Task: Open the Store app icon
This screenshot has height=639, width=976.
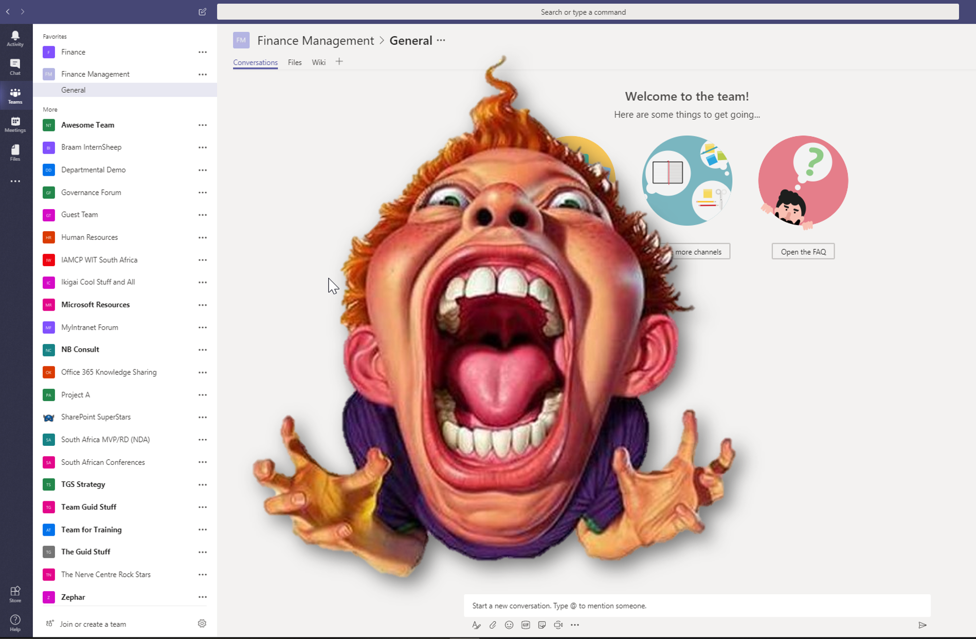Action: pyautogui.click(x=15, y=594)
